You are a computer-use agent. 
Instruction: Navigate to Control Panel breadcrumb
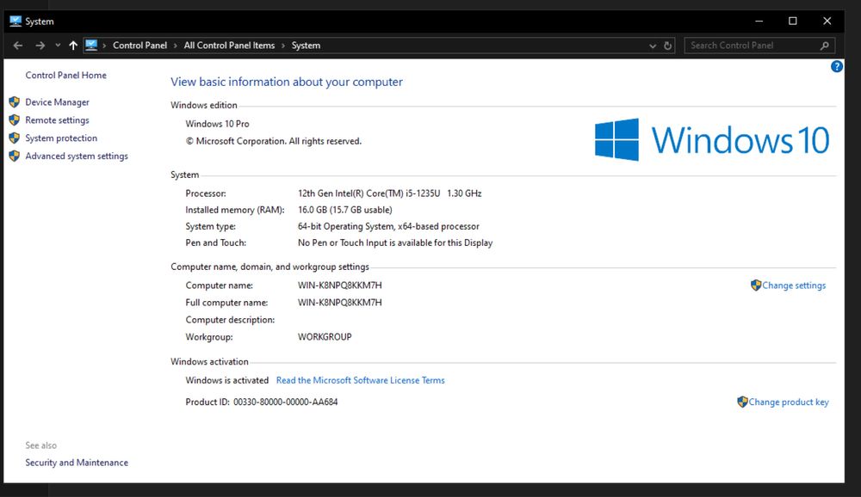pyautogui.click(x=139, y=46)
